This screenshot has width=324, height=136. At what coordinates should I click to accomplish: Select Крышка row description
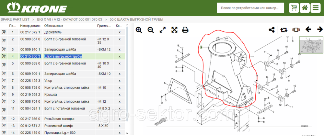pos(51,95)
